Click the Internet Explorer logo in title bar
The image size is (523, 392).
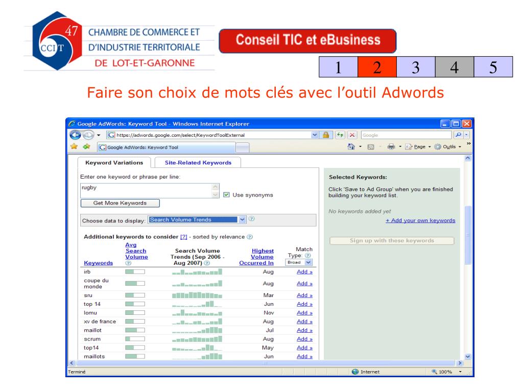point(72,124)
